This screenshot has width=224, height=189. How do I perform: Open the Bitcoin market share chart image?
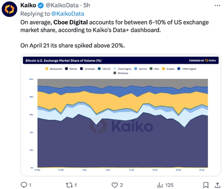[x=121, y=115]
